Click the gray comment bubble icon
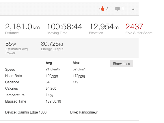Image resolution: width=164 pixels, height=123 pixels. click(x=118, y=9)
